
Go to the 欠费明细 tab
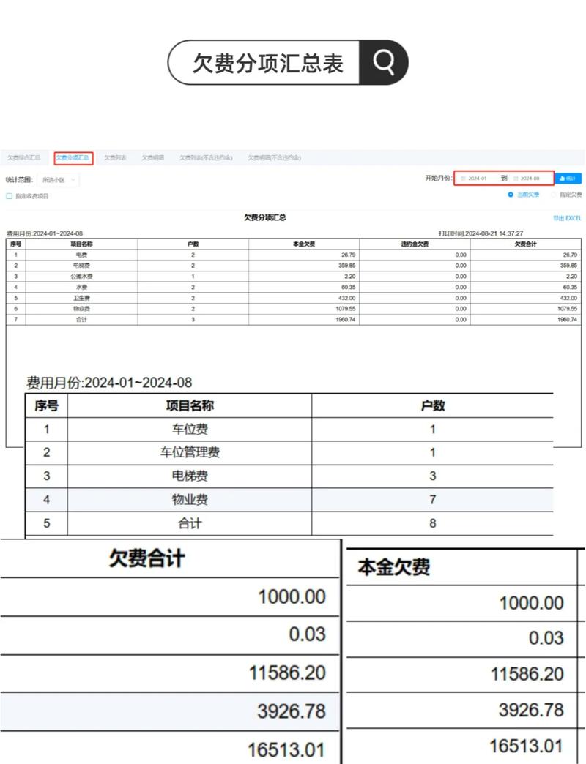[153, 158]
